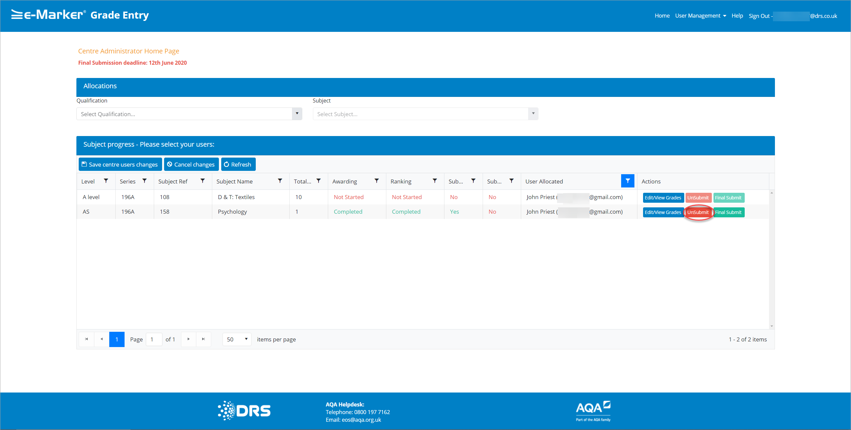Image resolution: width=851 pixels, height=430 pixels.
Task: Click the active User Allocated filter icon
Action: 627,181
